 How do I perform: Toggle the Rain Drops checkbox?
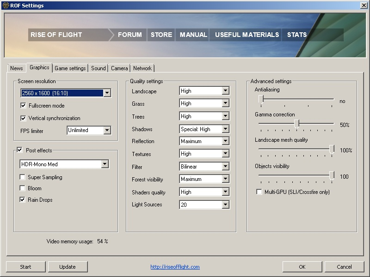(22, 200)
